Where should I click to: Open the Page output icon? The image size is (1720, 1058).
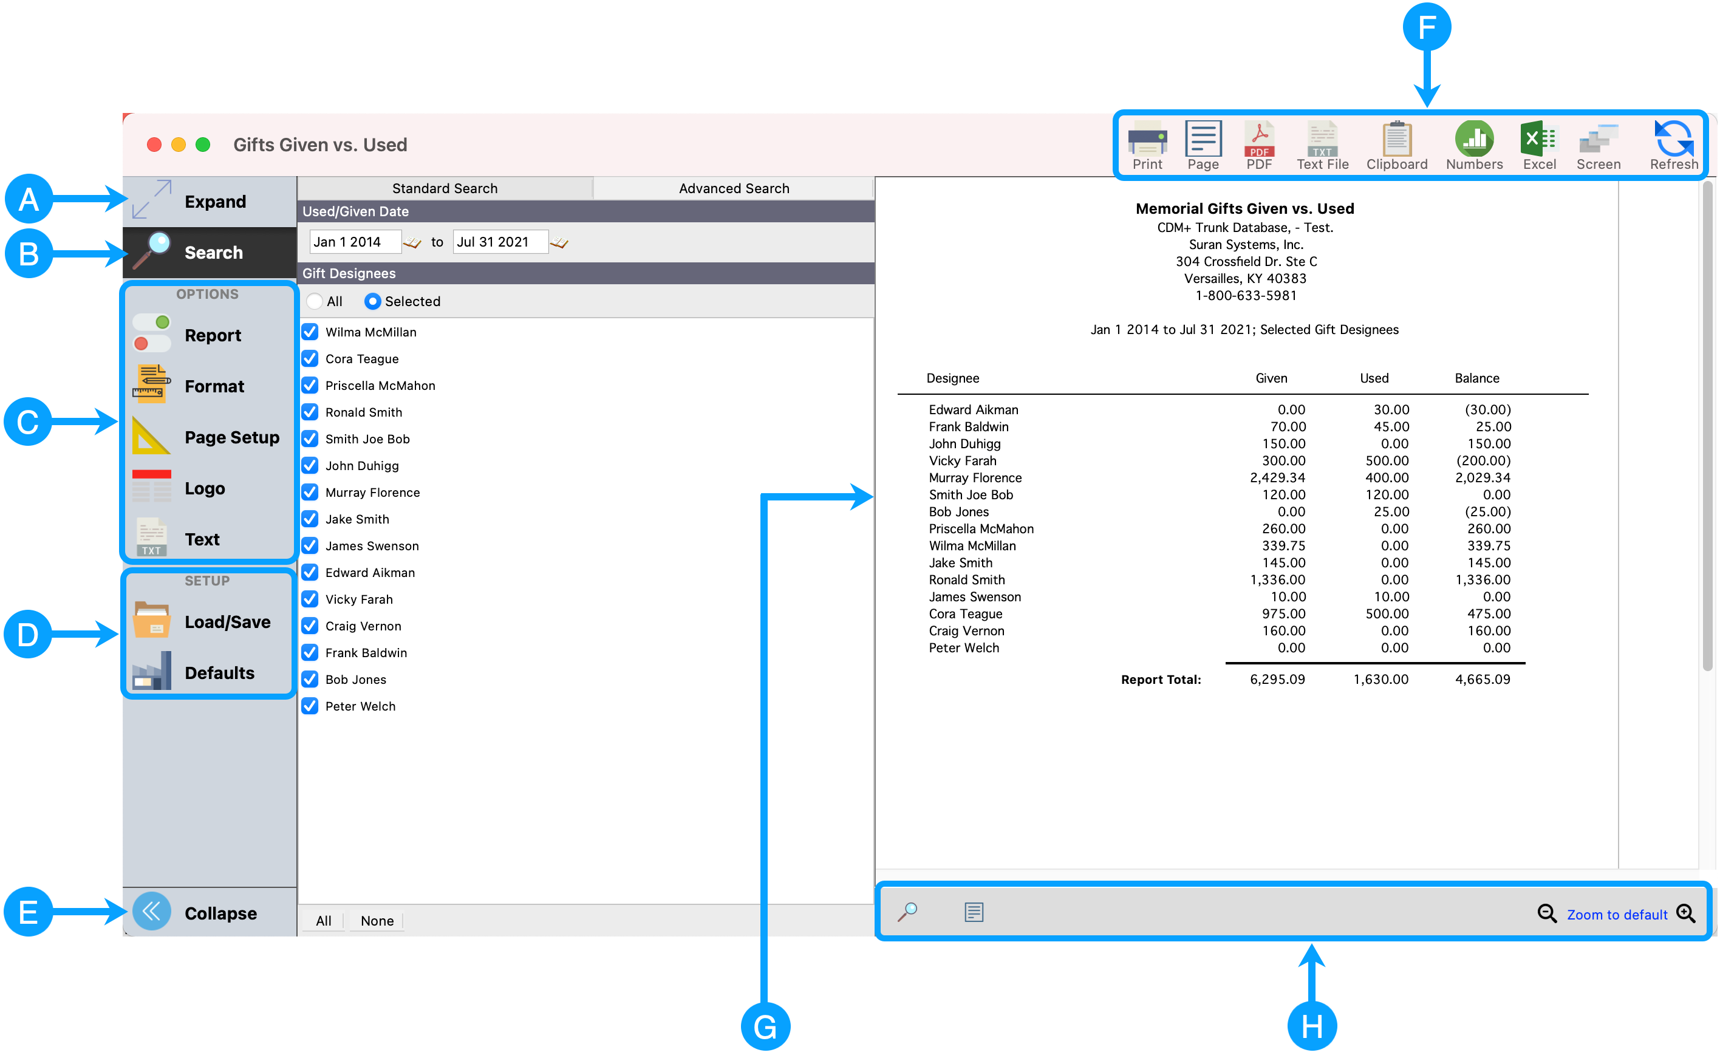[1203, 146]
